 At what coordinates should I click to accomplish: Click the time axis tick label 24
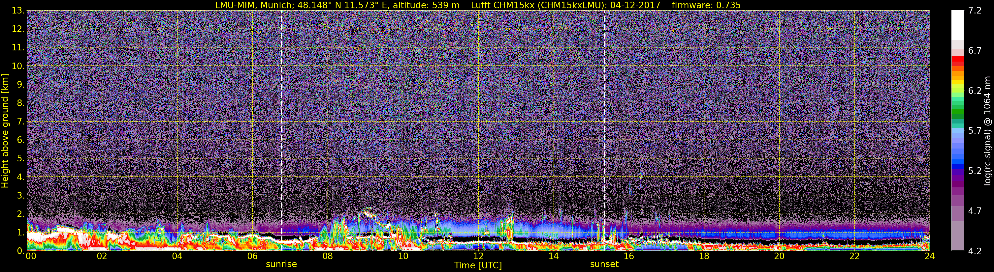coord(930,256)
